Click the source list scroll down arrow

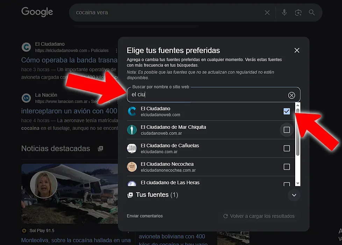coord(298,184)
